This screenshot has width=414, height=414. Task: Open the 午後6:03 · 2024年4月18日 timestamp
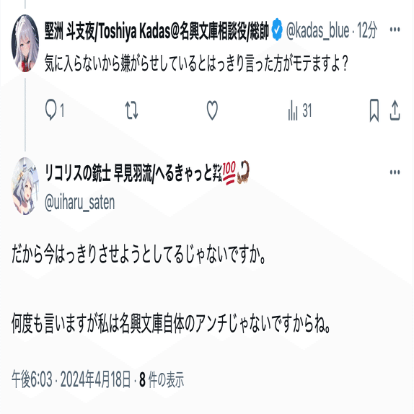(x=71, y=379)
